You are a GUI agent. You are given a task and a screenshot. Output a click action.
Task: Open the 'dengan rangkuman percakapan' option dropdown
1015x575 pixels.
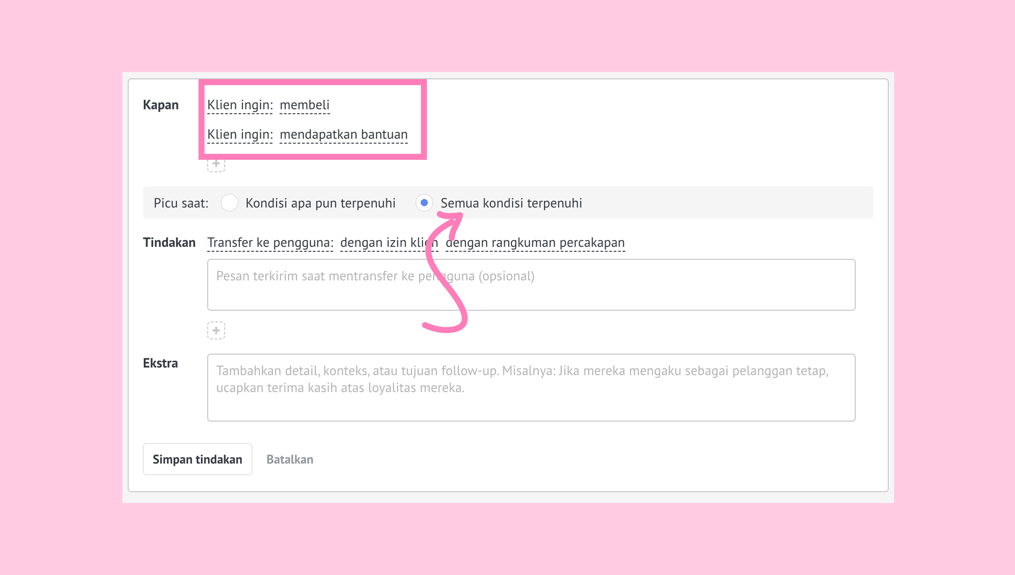[535, 242]
